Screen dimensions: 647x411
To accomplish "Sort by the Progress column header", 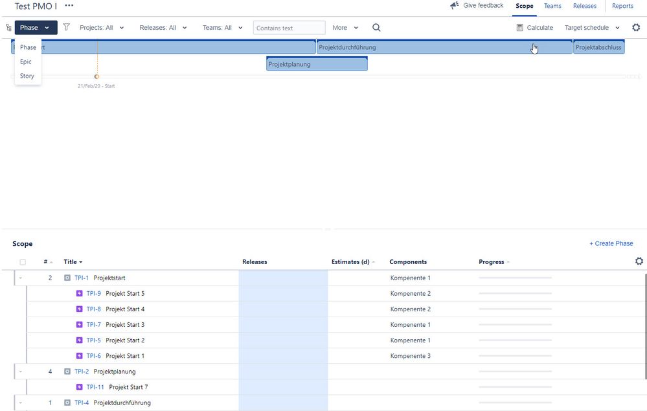I will coord(494,261).
